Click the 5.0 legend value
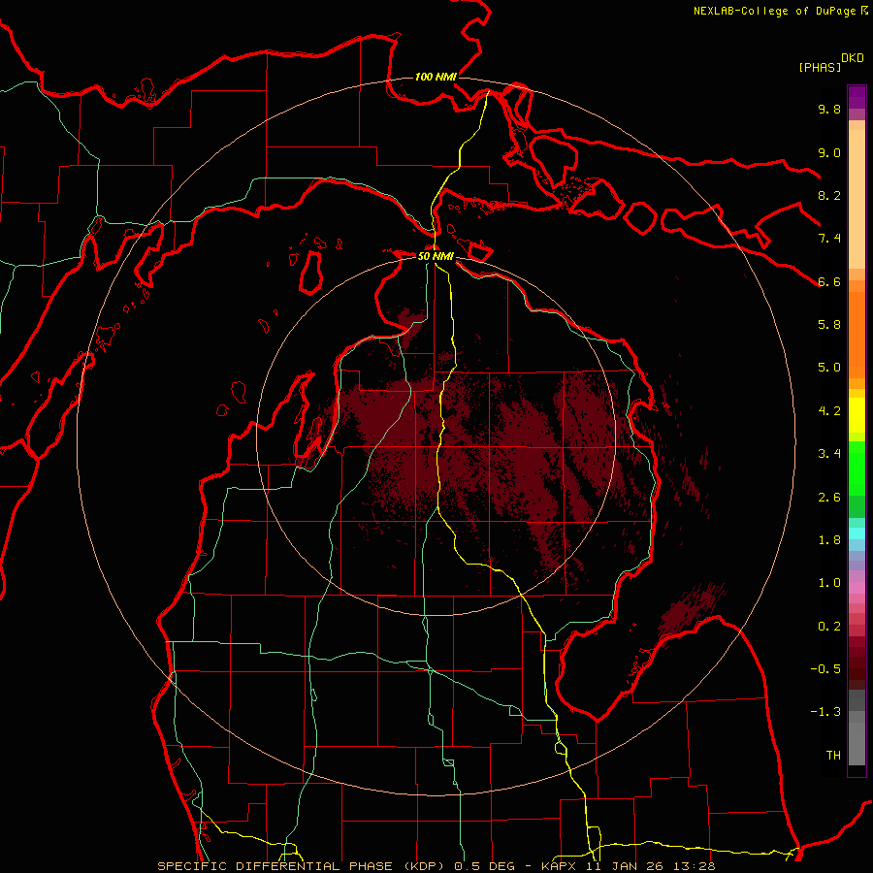 (x=829, y=368)
